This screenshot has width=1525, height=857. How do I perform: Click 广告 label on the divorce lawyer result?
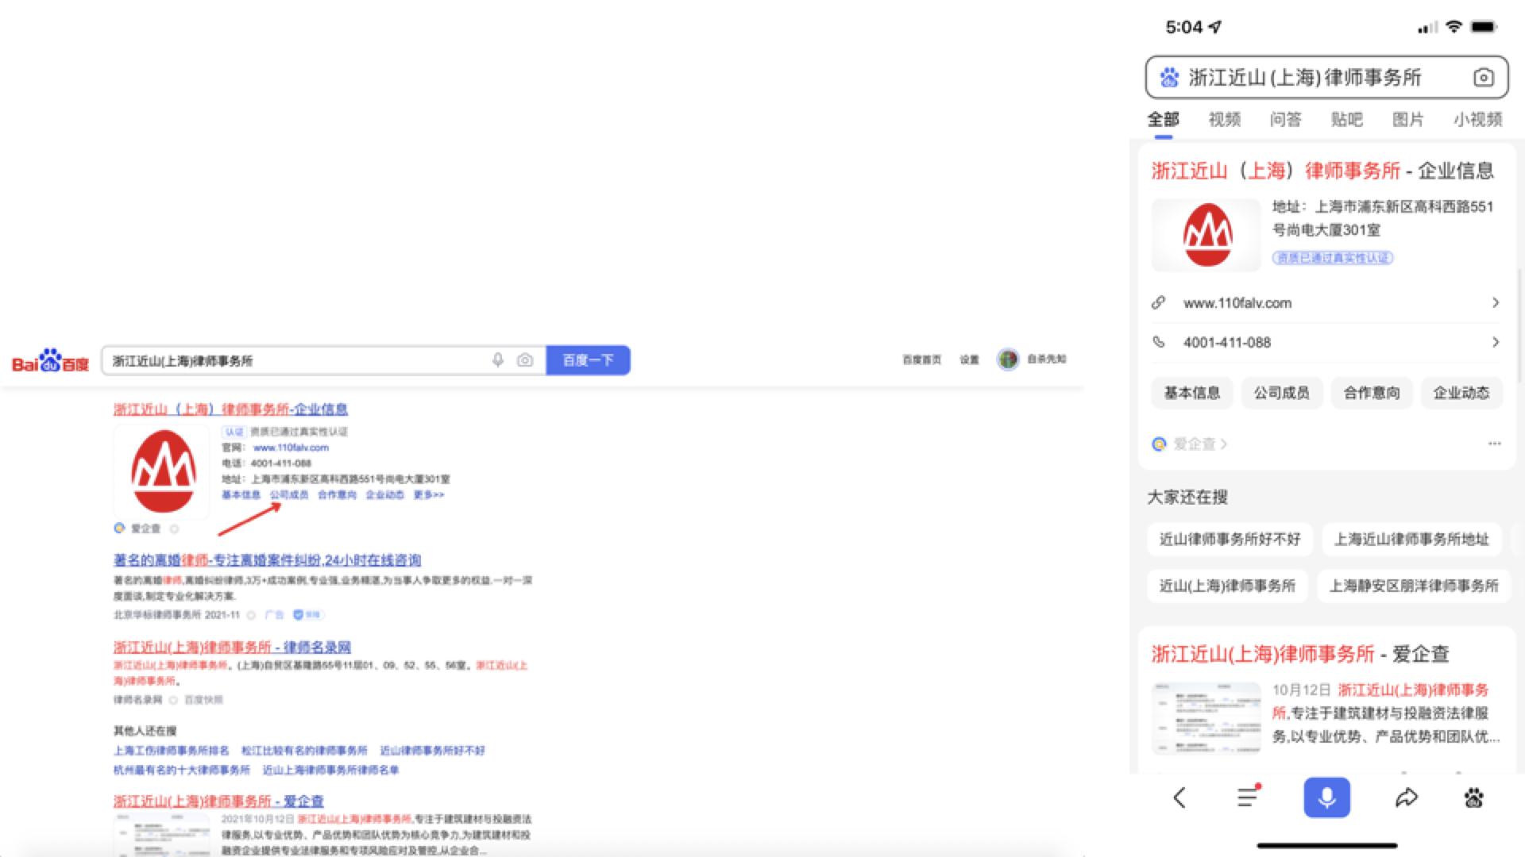[275, 615]
